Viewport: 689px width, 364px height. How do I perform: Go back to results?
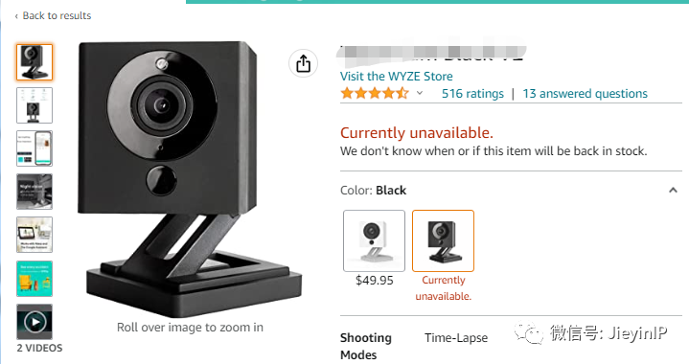[x=53, y=16]
